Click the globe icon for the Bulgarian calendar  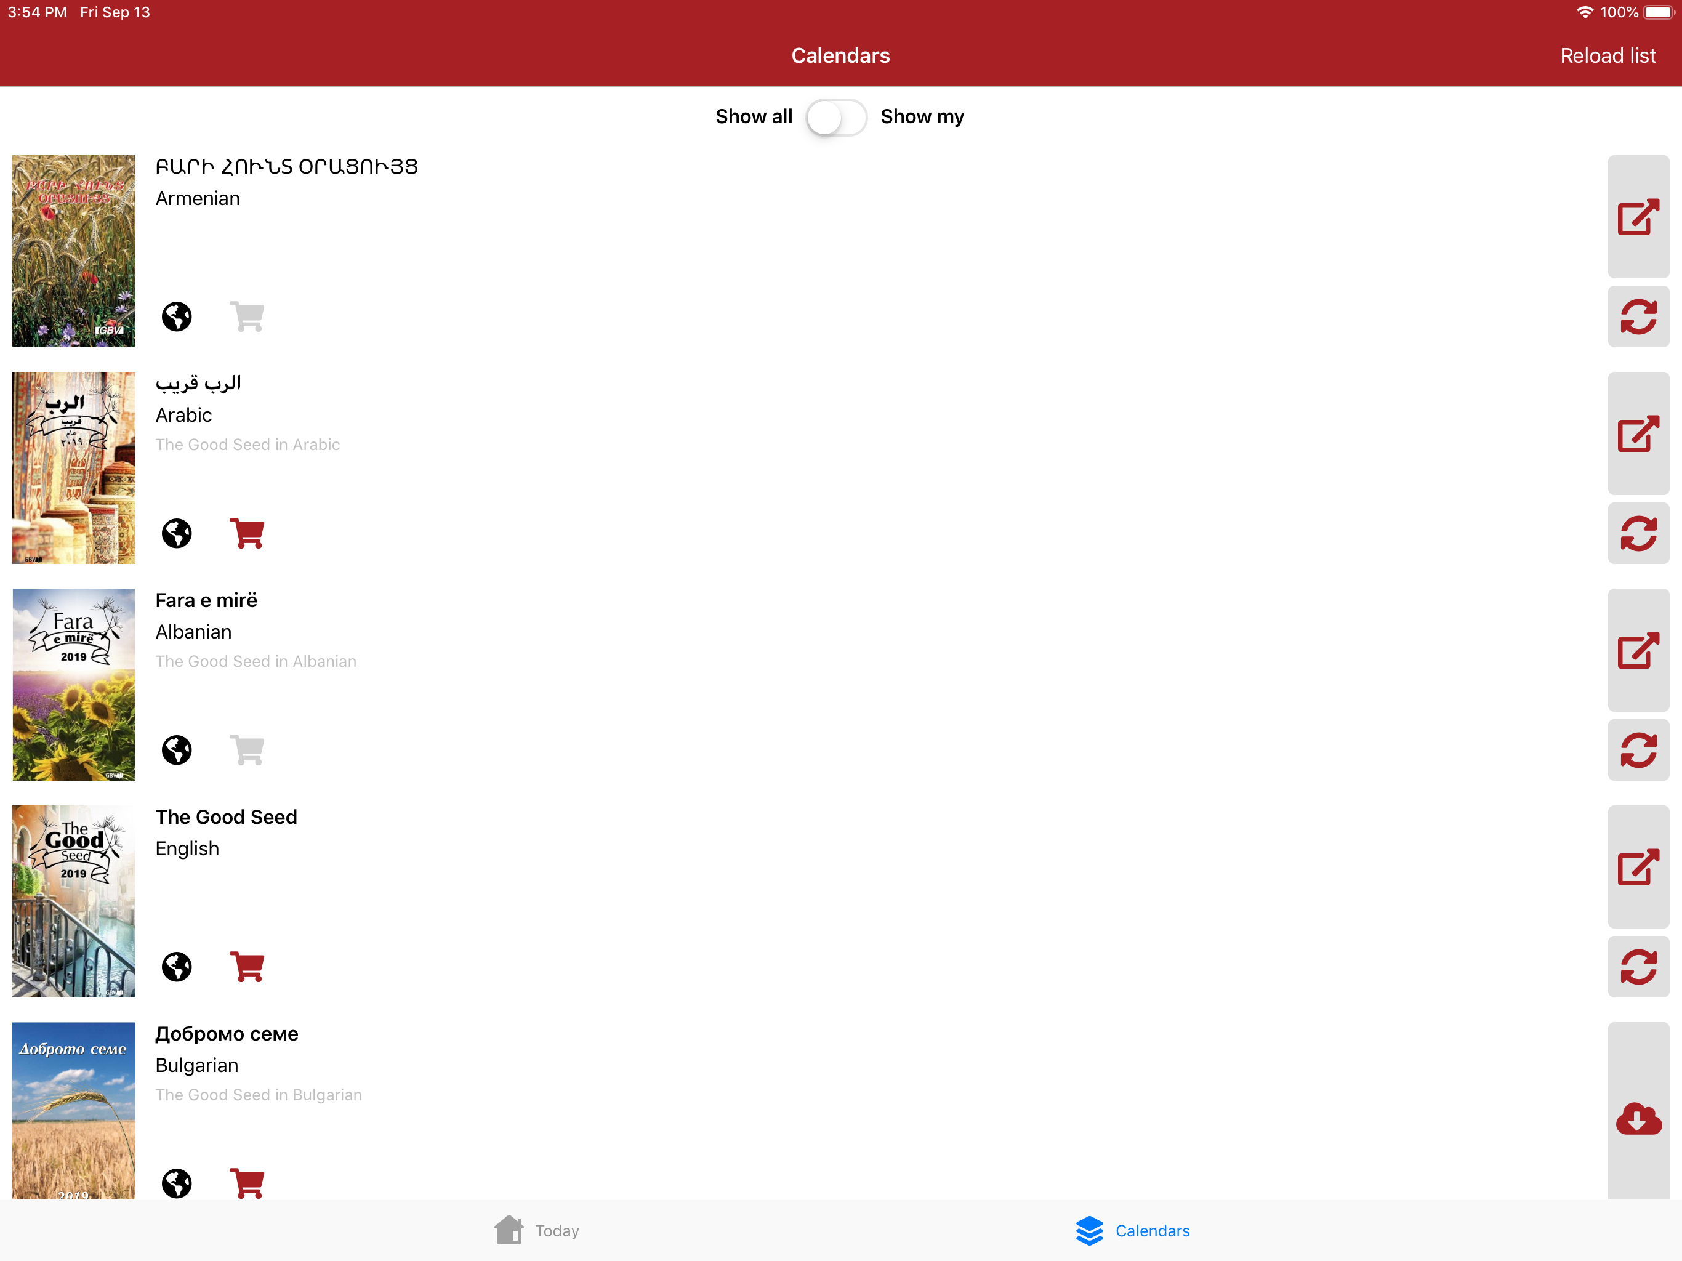click(177, 1183)
